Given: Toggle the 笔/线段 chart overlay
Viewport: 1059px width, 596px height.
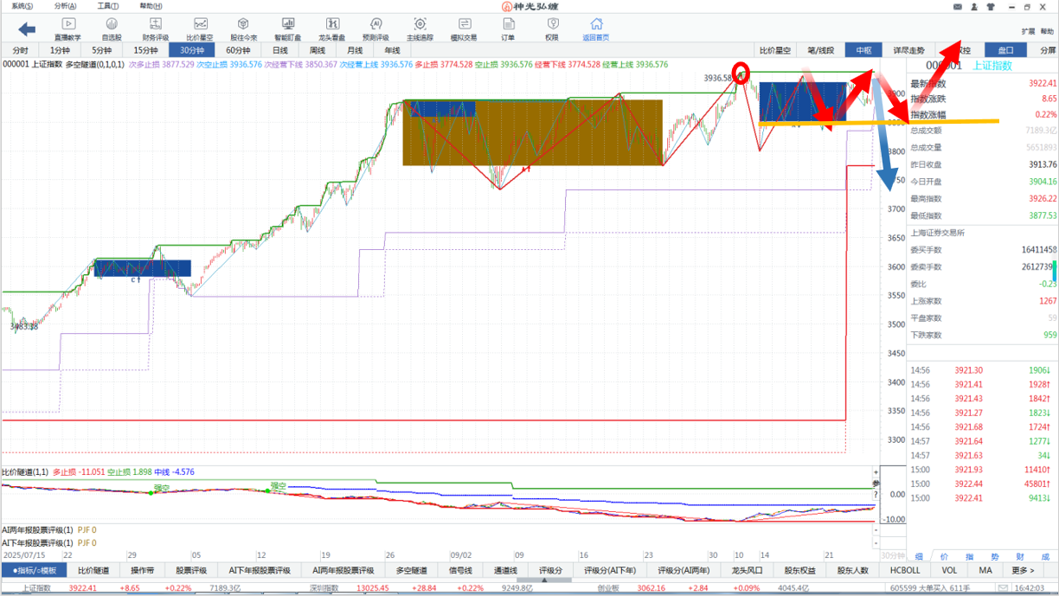Looking at the screenshot, I should click(819, 50).
